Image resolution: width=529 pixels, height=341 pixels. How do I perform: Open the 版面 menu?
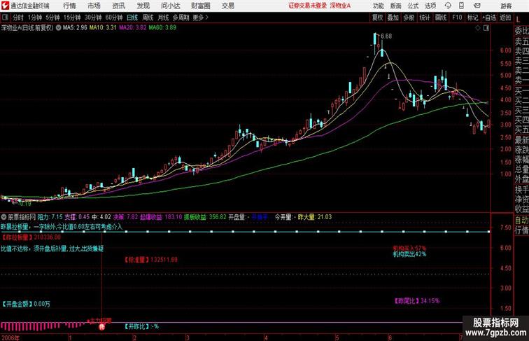(396, 6)
